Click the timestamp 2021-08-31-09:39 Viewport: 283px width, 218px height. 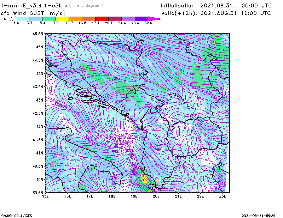pos(259,216)
